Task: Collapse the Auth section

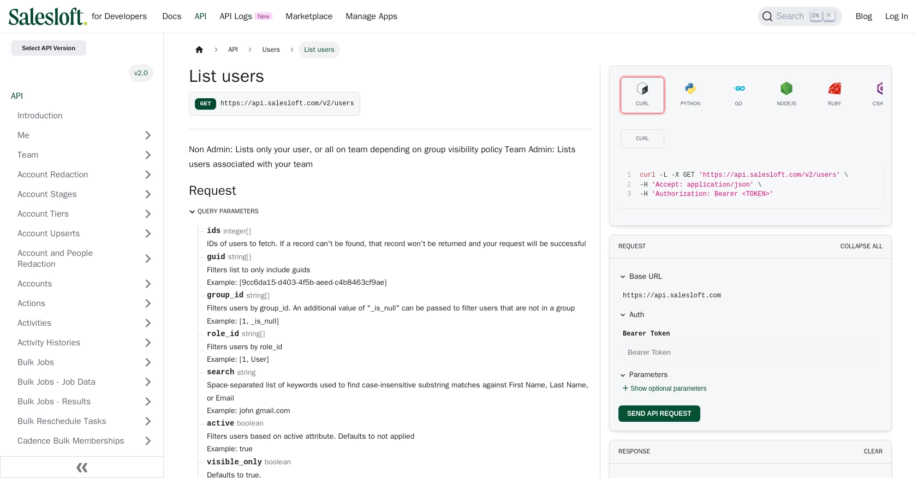Action: click(632, 315)
